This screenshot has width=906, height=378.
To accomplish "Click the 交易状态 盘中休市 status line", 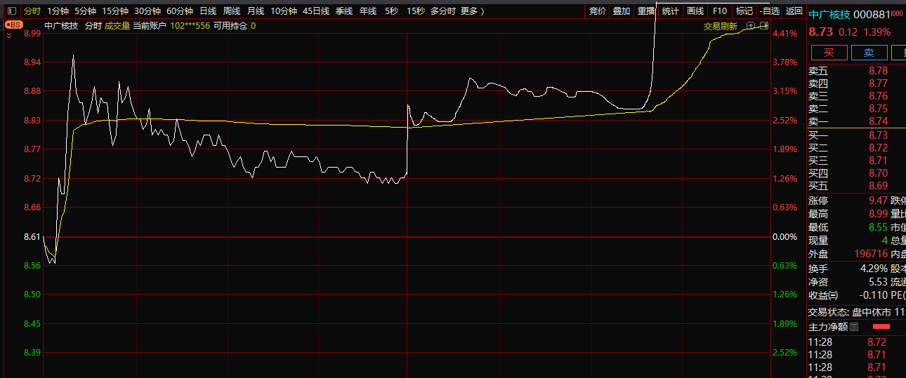I will point(857,313).
